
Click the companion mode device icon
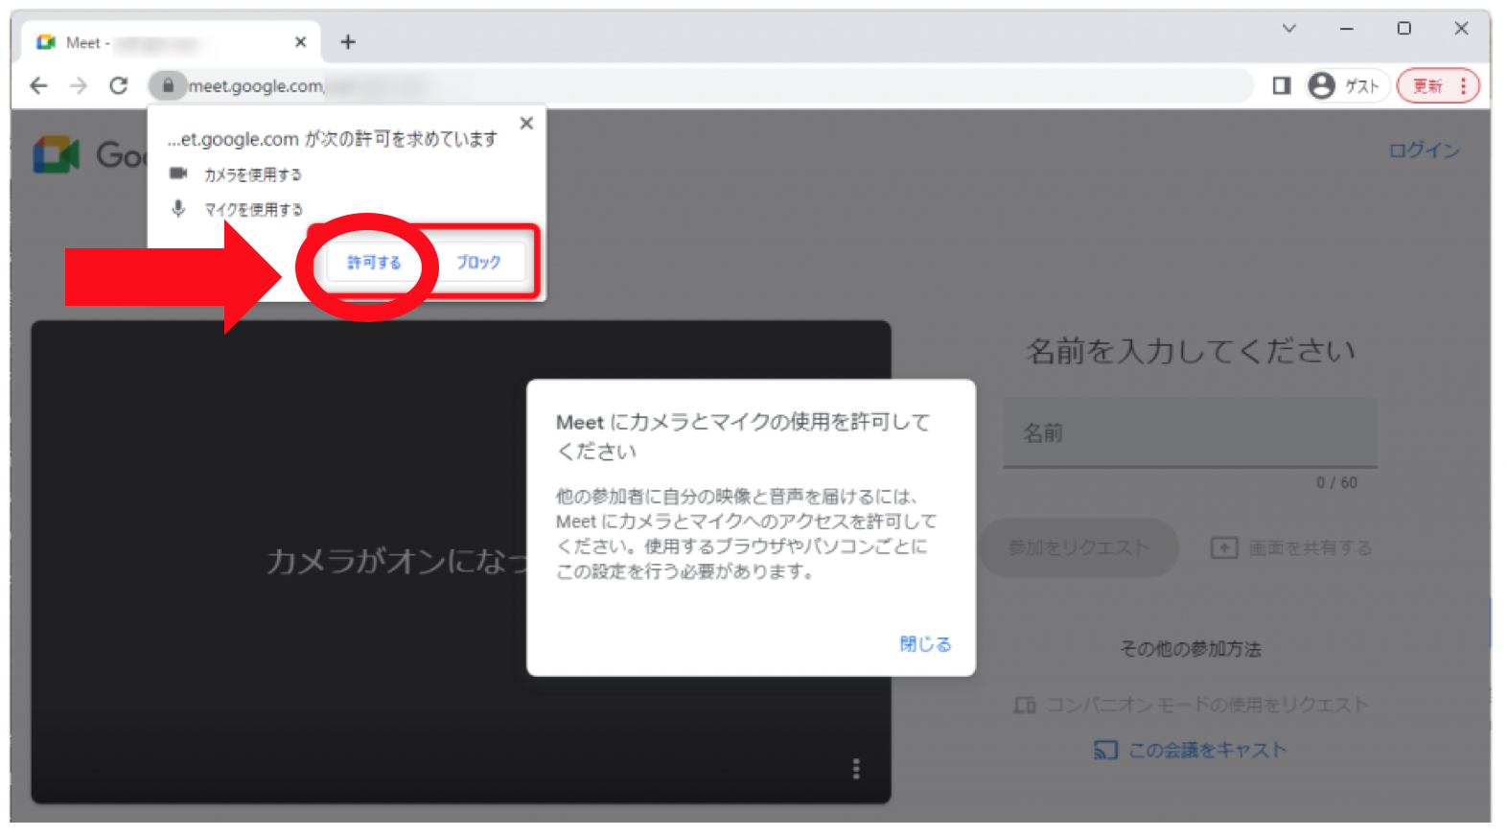tap(1025, 706)
